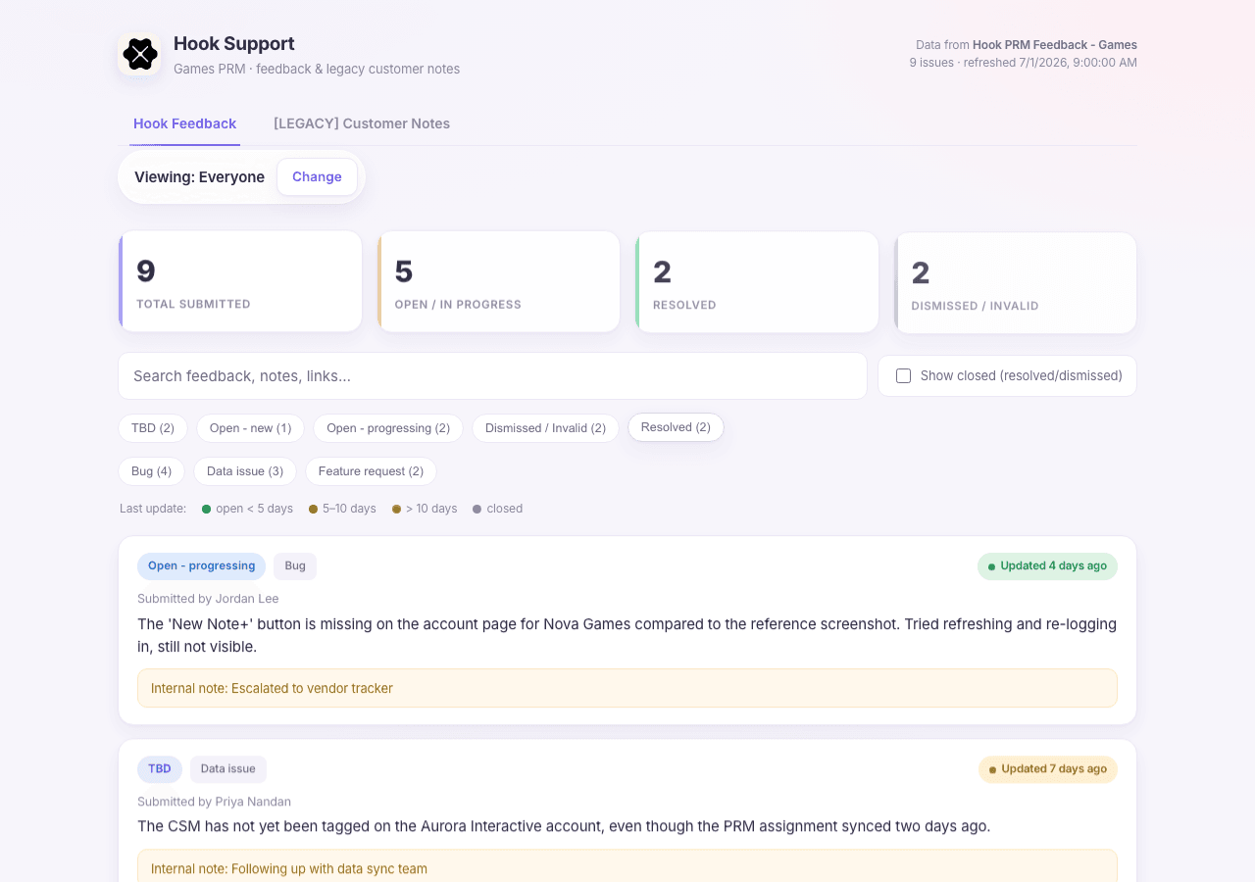Click 'Submitted by Priya Nandan' text
This screenshot has width=1255, height=882.
tap(214, 802)
